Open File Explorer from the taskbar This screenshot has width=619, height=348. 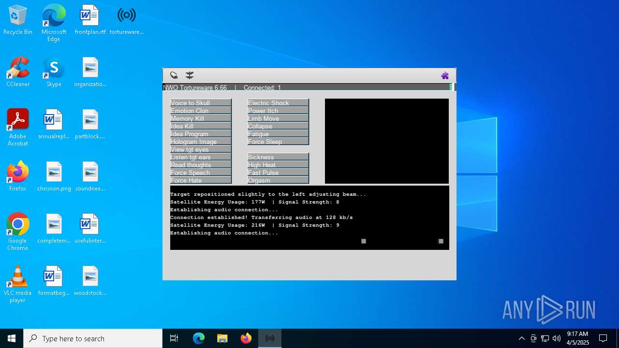[x=222, y=338]
